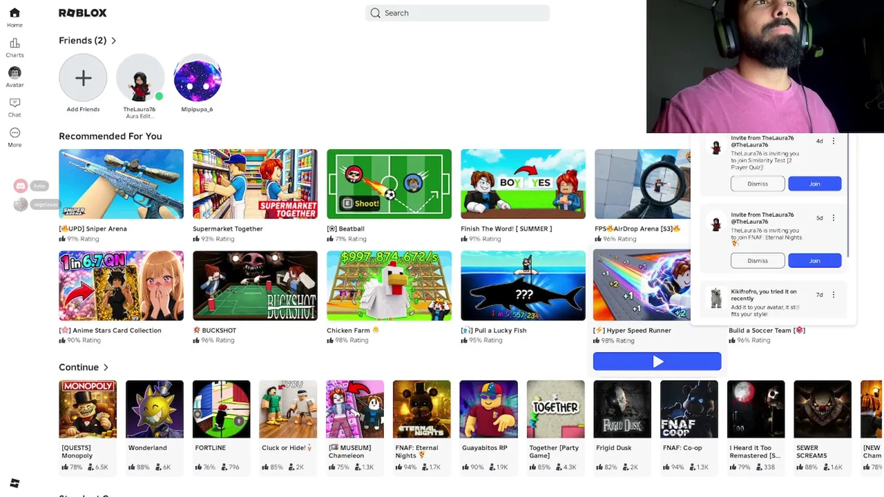Join the Similarity Test invite
This screenshot has height=497, width=884.
pos(815,184)
